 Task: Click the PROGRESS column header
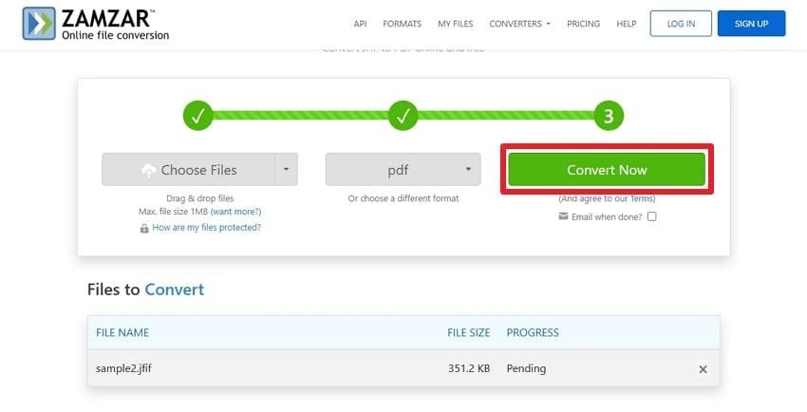(x=533, y=333)
